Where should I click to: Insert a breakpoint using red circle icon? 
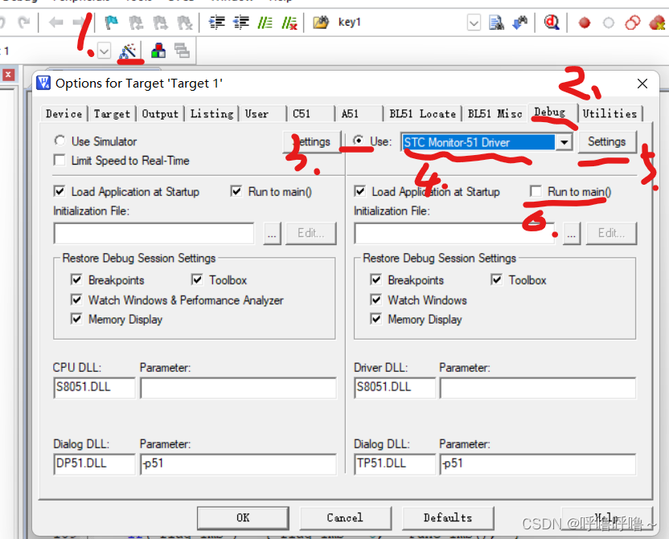pyautogui.click(x=584, y=22)
